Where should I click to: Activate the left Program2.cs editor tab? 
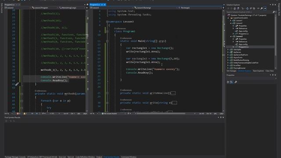point(10,5)
